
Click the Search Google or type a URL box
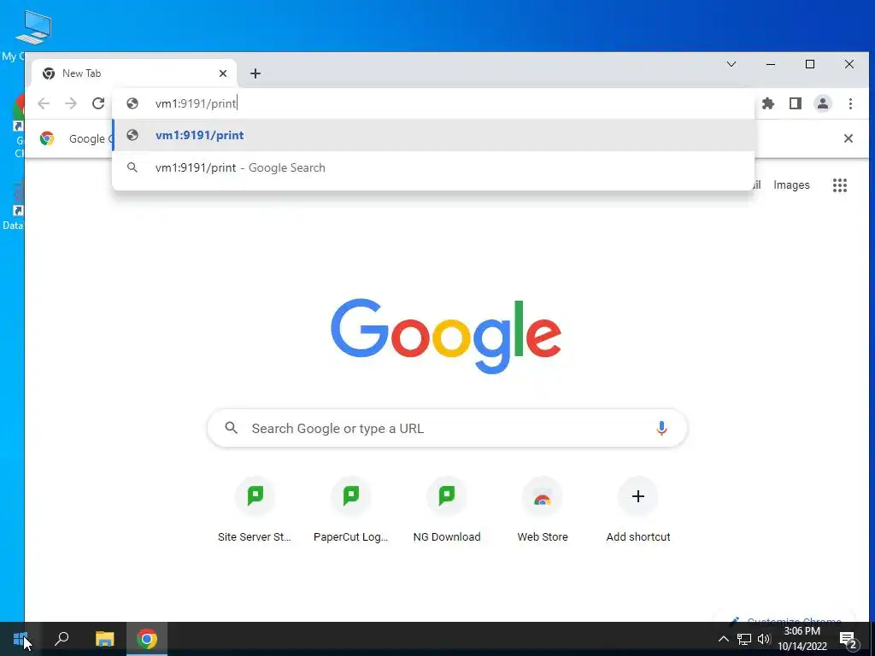(x=447, y=428)
